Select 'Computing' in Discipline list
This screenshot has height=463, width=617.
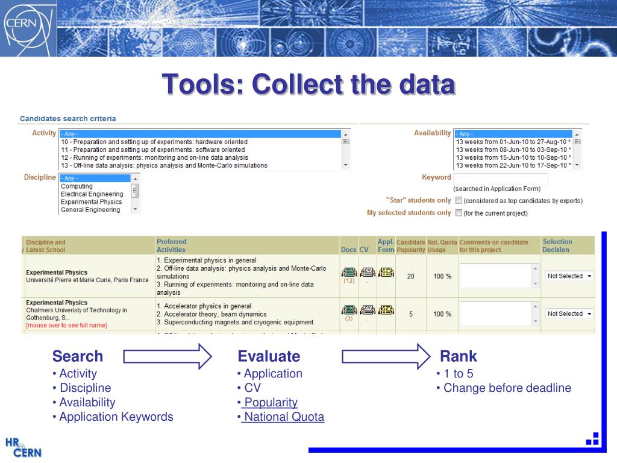77,186
